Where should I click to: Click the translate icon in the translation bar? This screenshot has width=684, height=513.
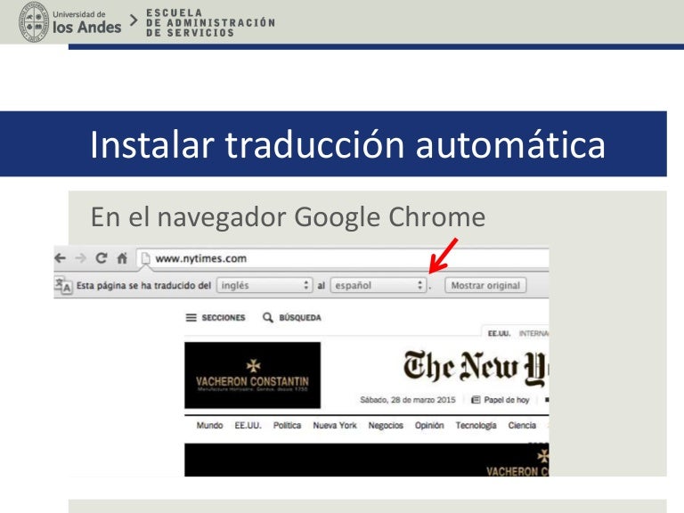pos(63,285)
